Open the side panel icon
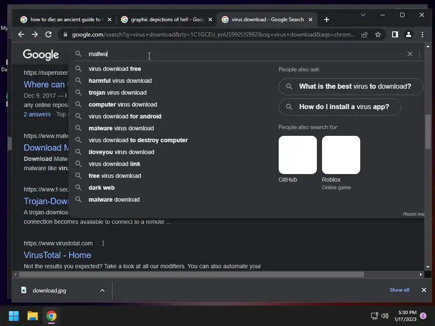Screen dimensions: 435x326 click(395, 35)
